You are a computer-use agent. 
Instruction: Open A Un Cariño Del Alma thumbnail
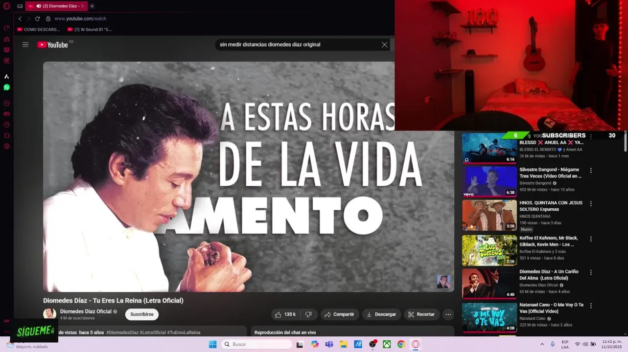click(x=489, y=284)
